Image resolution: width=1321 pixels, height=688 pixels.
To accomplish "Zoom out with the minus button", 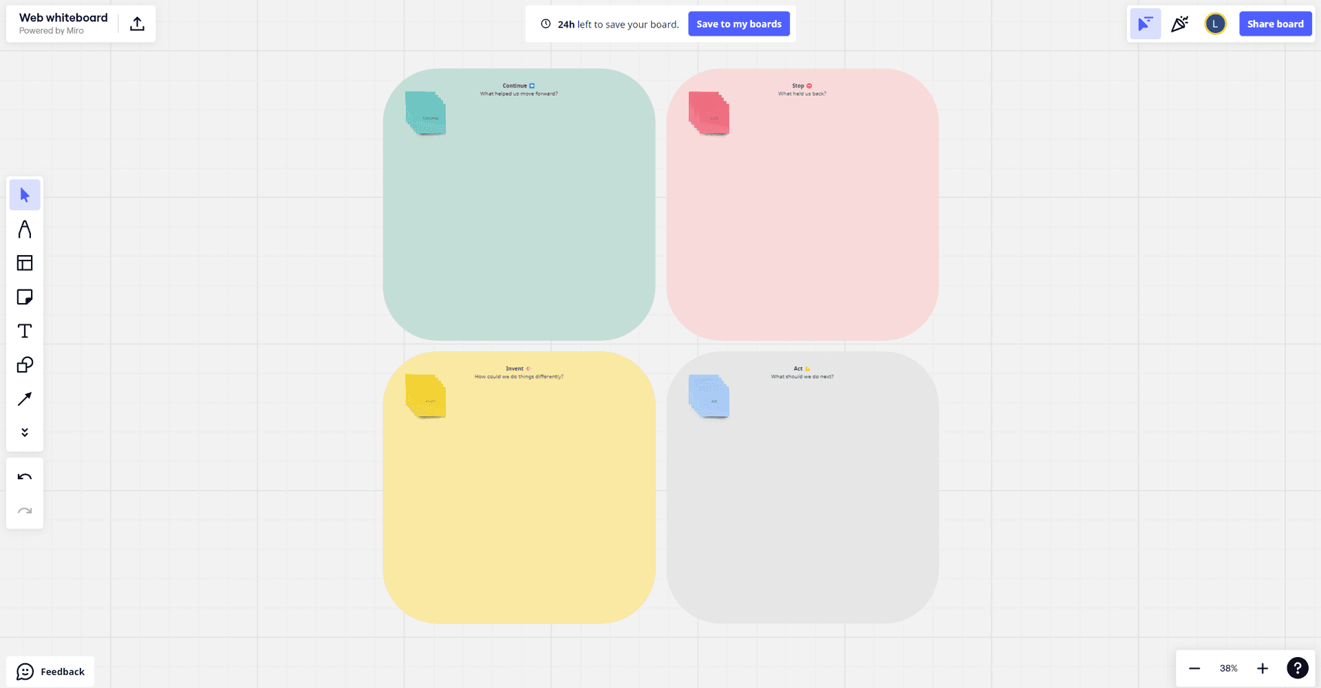I will click(1194, 668).
